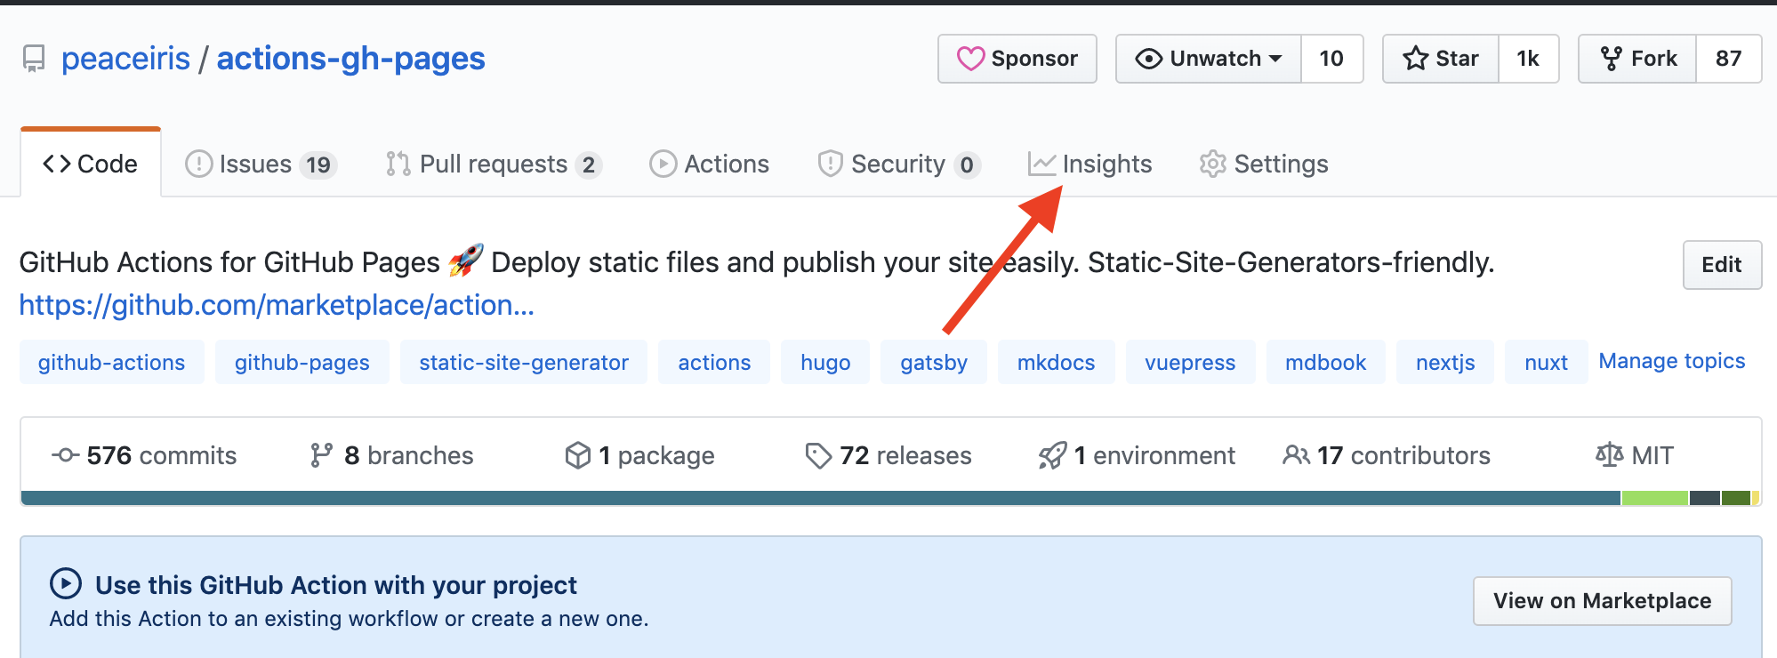Open the Security tab
The height and width of the screenshot is (658, 1777).
coord(898,164)
